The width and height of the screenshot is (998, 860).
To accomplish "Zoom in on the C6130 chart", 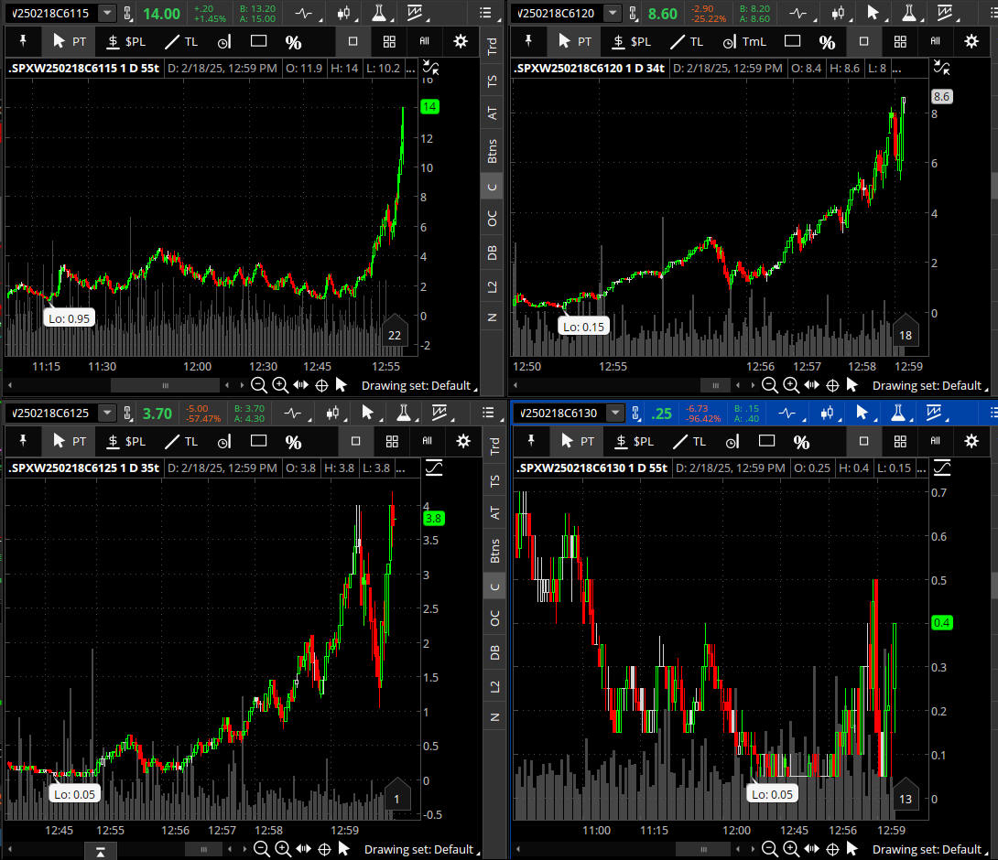I will click(x=790, y=848).
